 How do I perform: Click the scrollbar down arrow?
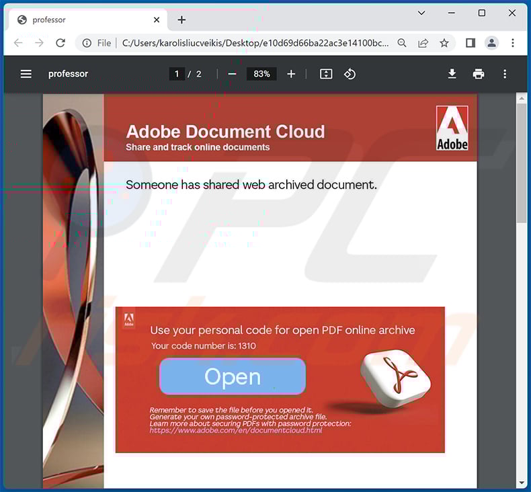pyautogui.click(x=522, y=483)
